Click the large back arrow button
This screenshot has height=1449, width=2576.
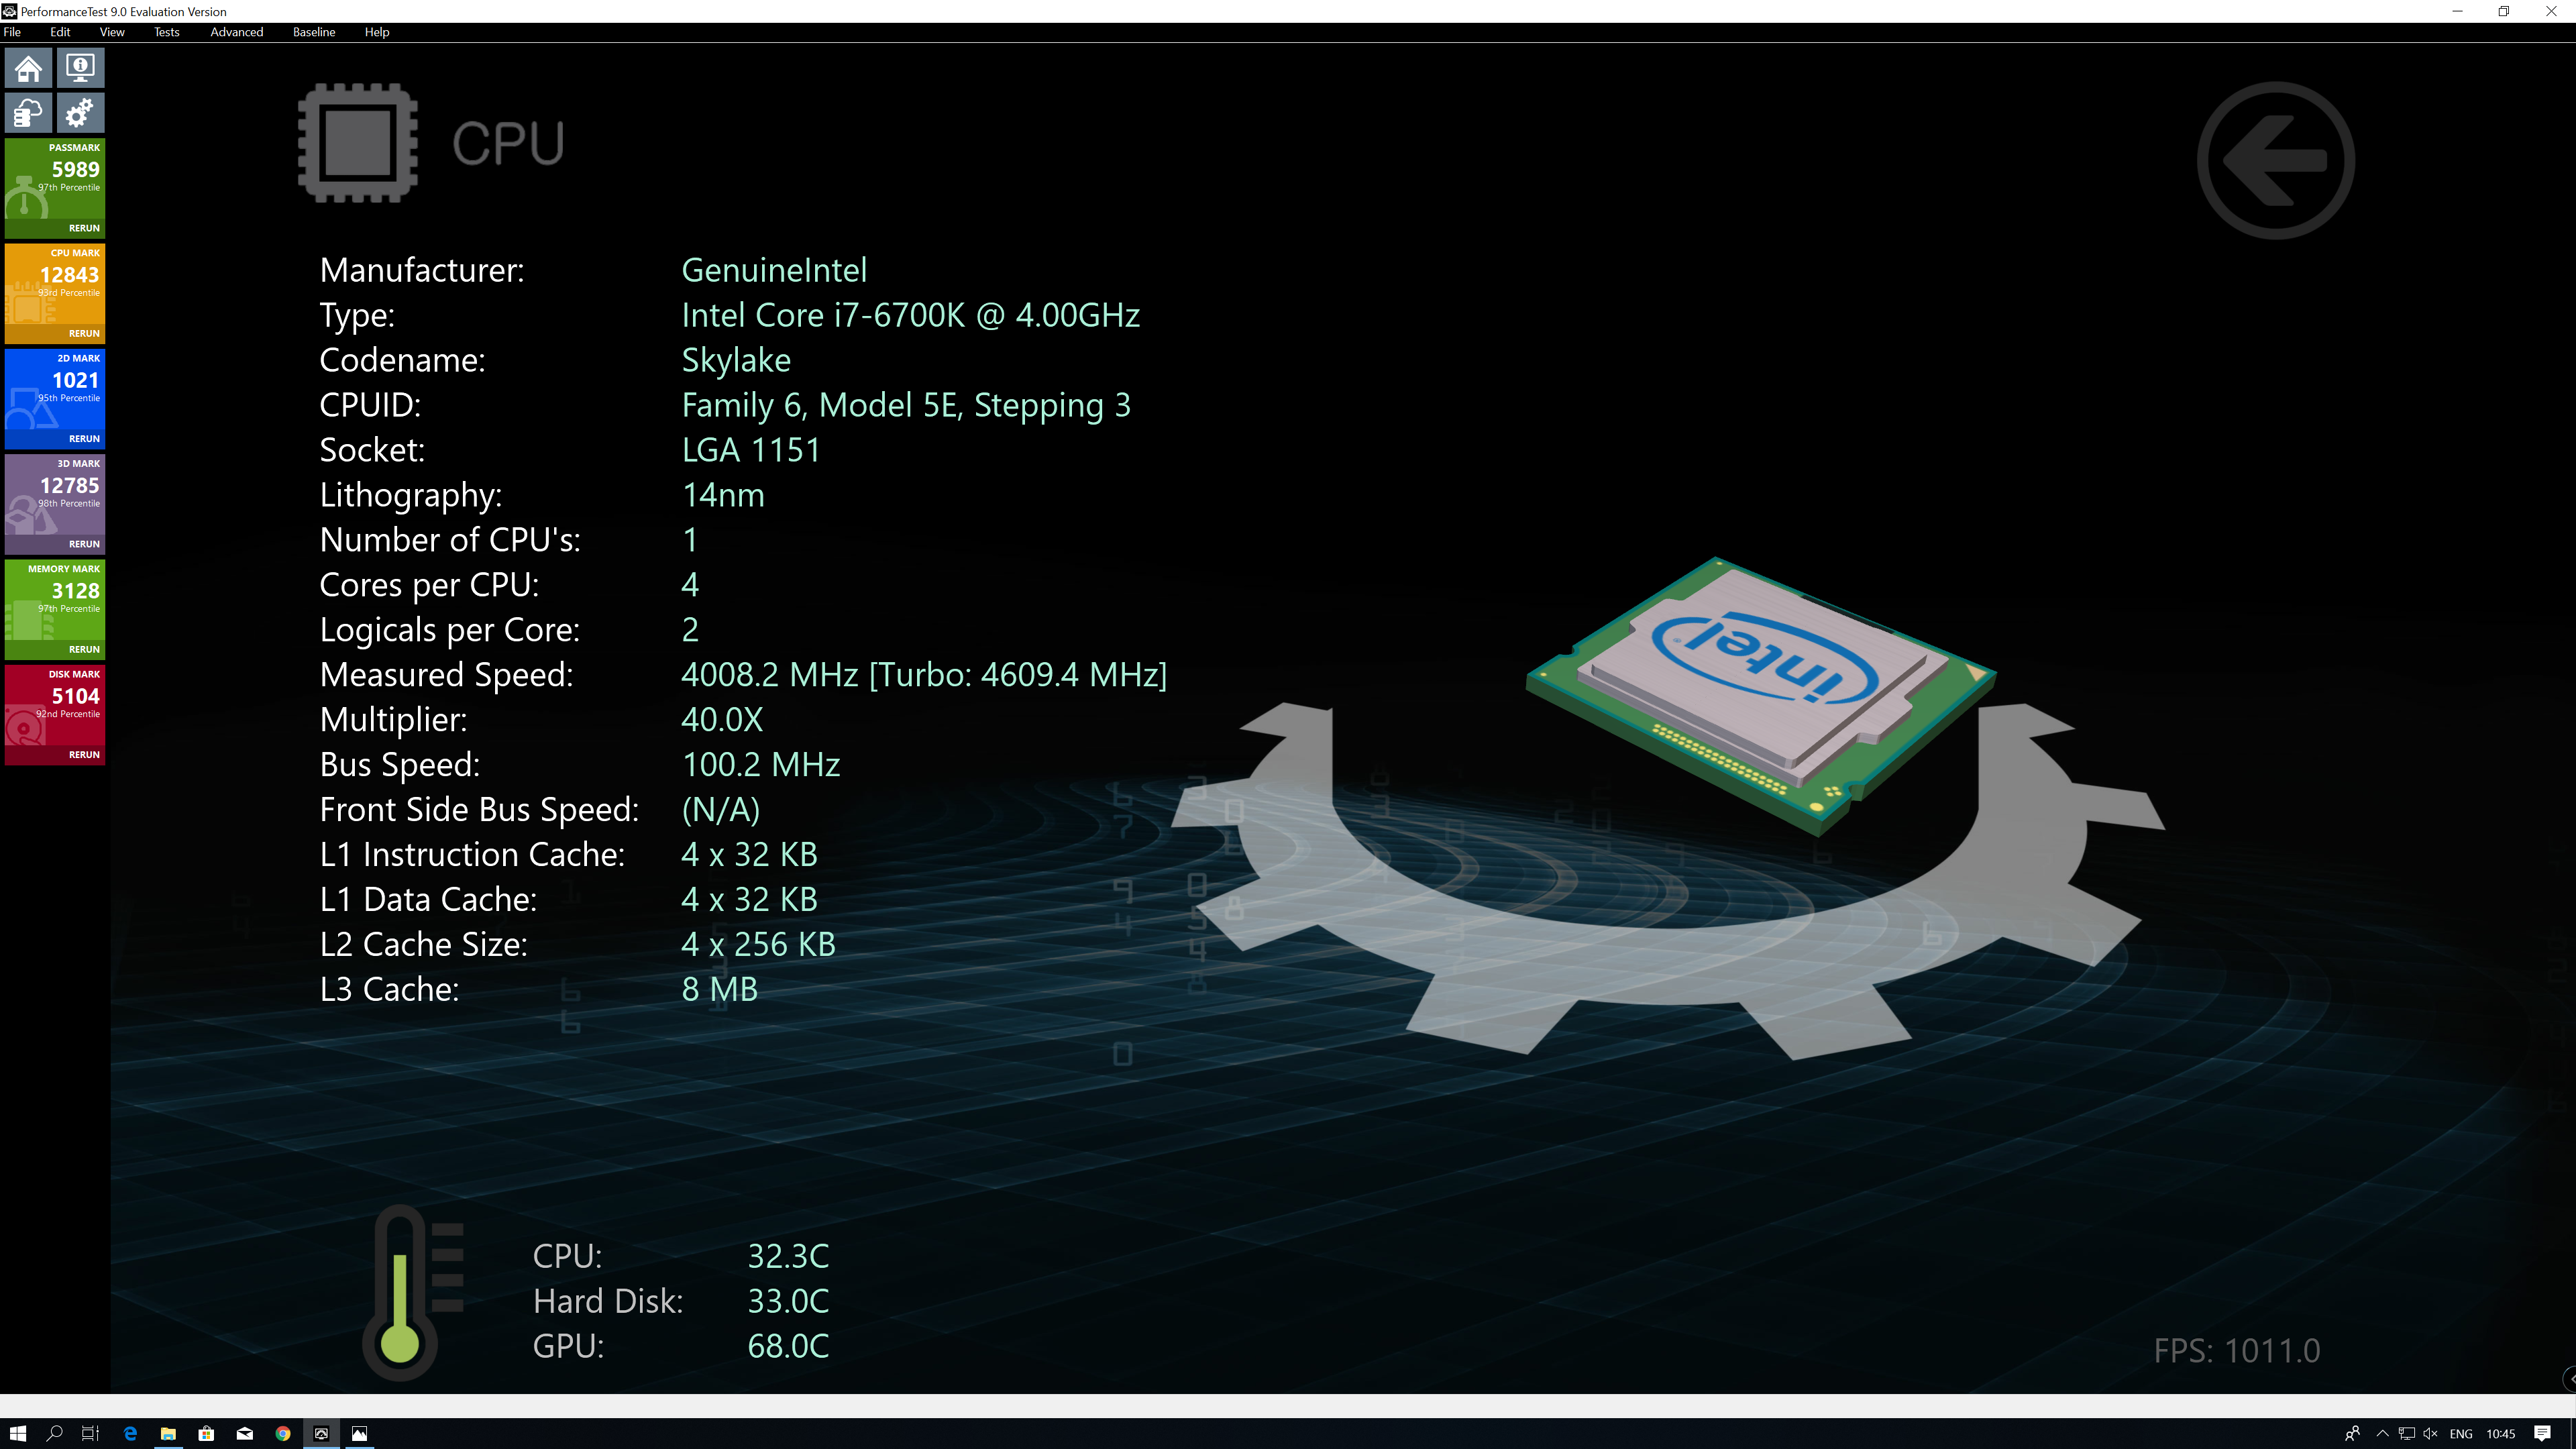click(x=2275, y=160)
